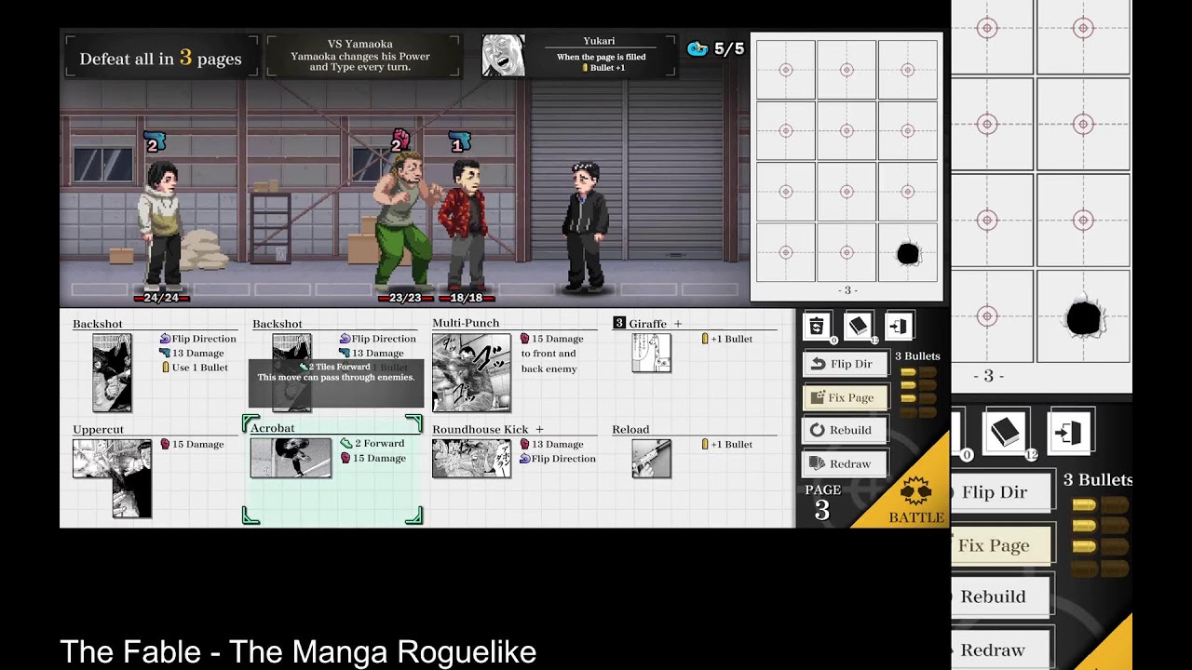Click the book icon in the enlarged inset
Viewport: 1192px width, 670px height.
pos(1005,434)
